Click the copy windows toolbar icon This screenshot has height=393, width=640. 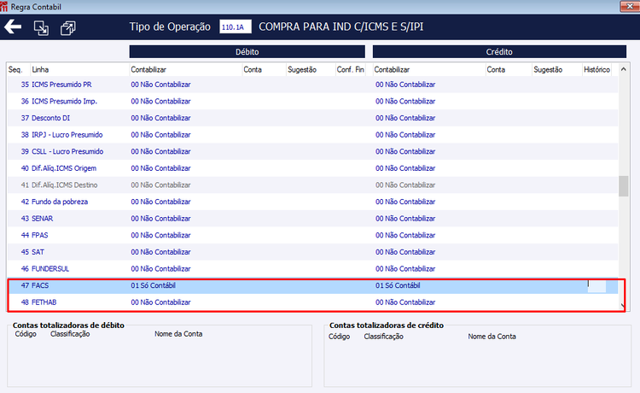[x=67, y=28]
